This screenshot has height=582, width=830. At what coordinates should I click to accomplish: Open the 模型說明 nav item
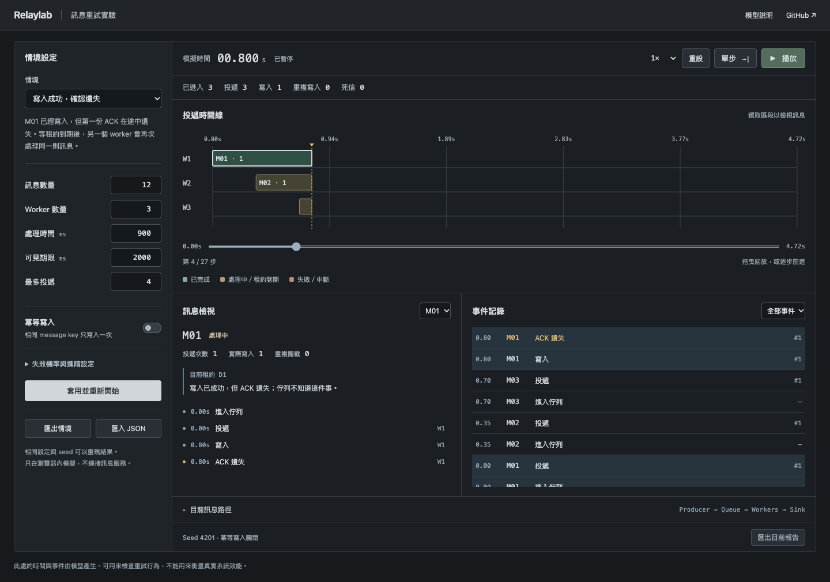click(x=759, y=16)
